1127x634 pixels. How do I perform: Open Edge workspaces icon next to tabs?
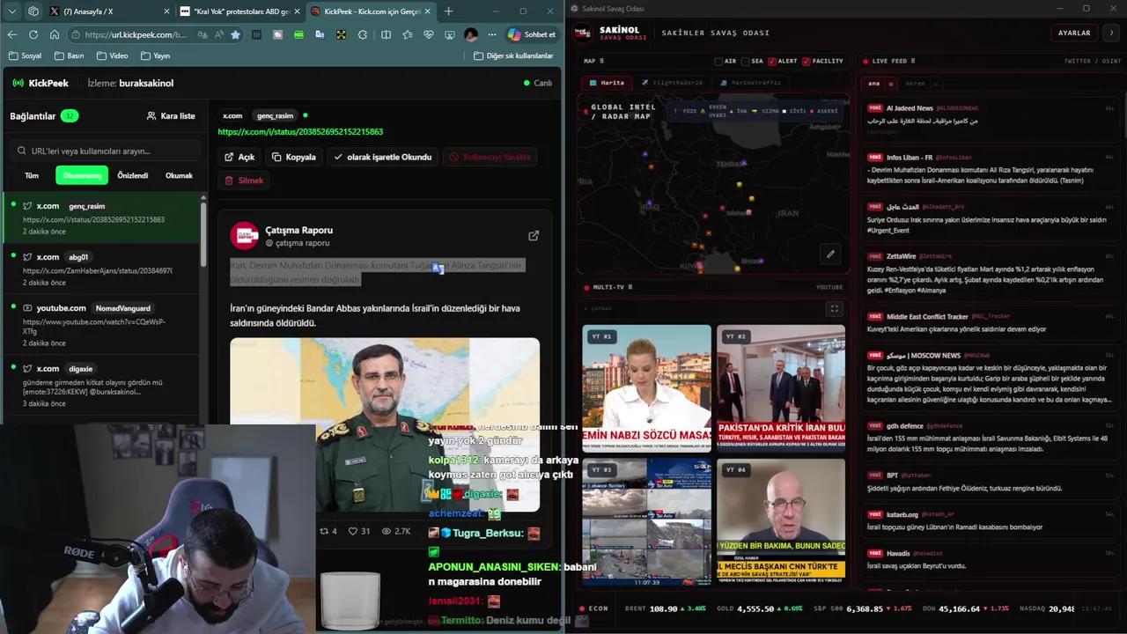(x=33, y=11)
